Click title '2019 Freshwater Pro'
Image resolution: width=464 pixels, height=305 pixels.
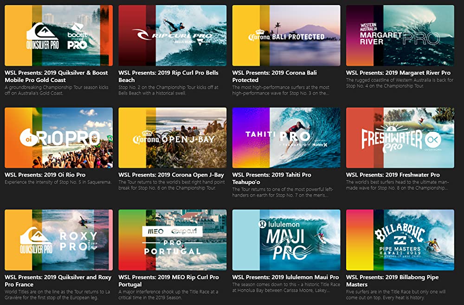pos(393,175)
